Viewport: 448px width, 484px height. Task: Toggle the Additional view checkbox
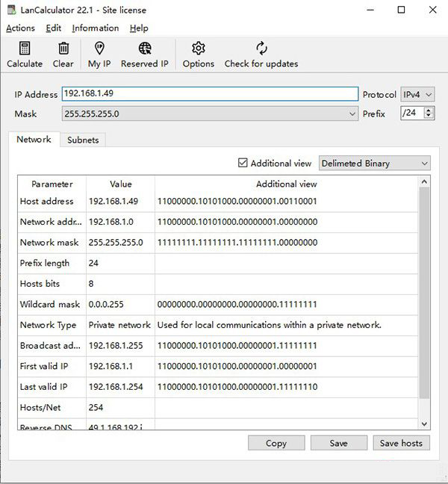tap(243, 163)
